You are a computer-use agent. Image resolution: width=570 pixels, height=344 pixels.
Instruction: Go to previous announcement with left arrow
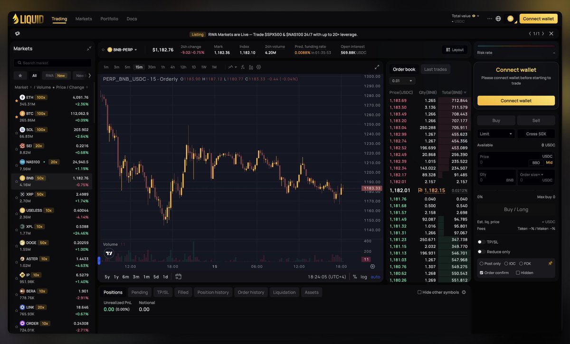click(530, 34)
